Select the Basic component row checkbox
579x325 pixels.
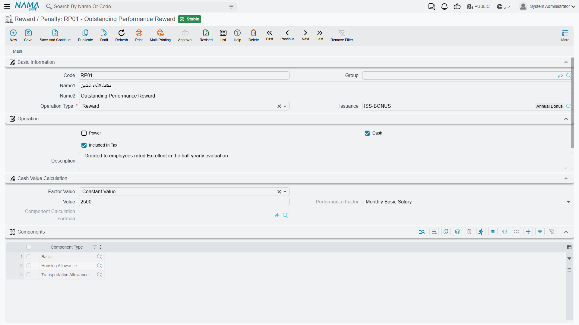(x=29, y=257)
